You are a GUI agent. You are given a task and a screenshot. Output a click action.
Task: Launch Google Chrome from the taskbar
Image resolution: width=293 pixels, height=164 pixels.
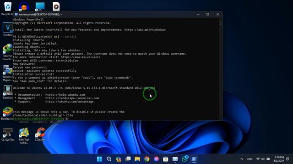coord(147,159)
